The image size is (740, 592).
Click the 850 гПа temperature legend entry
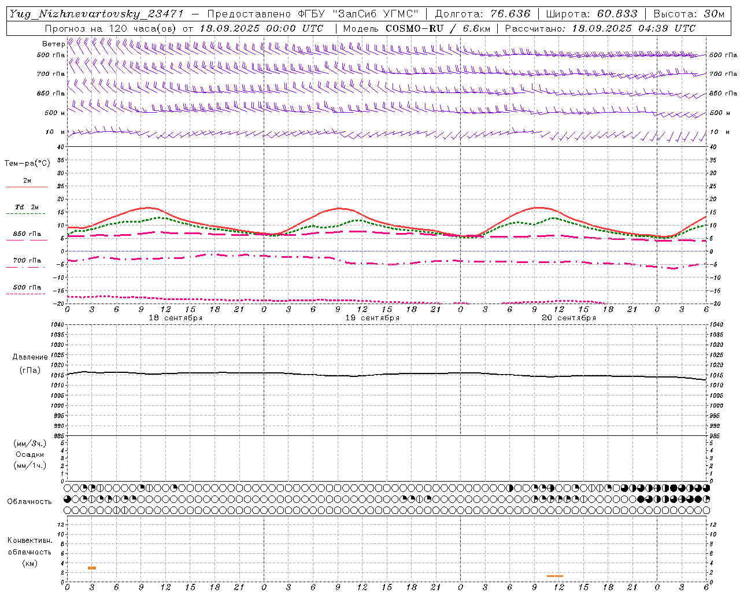tap(27, 234)
